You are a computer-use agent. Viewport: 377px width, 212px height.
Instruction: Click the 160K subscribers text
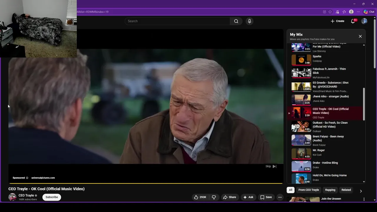[x=28, y=200]
